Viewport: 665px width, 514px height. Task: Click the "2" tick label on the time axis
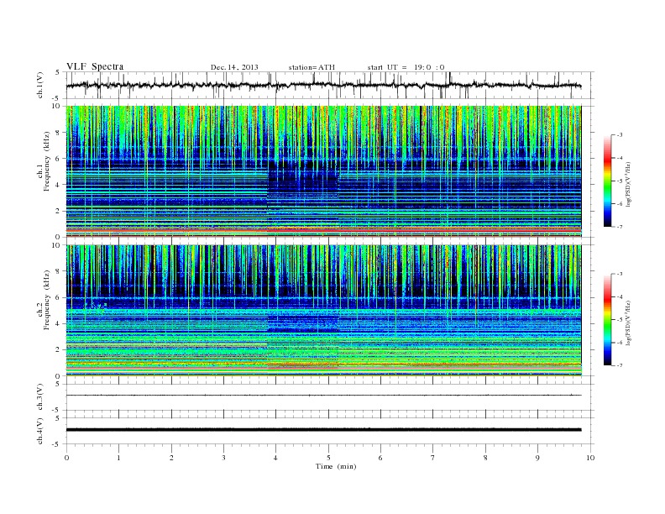pyautogui.click(x=171, y=458)
